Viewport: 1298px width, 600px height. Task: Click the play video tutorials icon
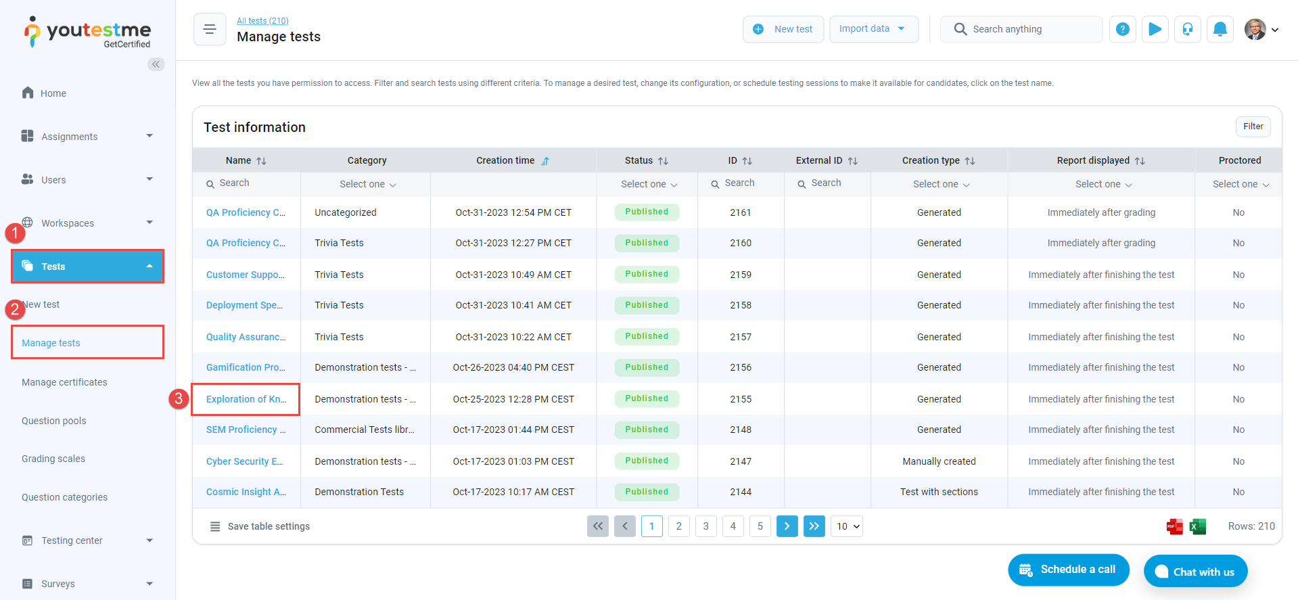tap(1155, 29)
